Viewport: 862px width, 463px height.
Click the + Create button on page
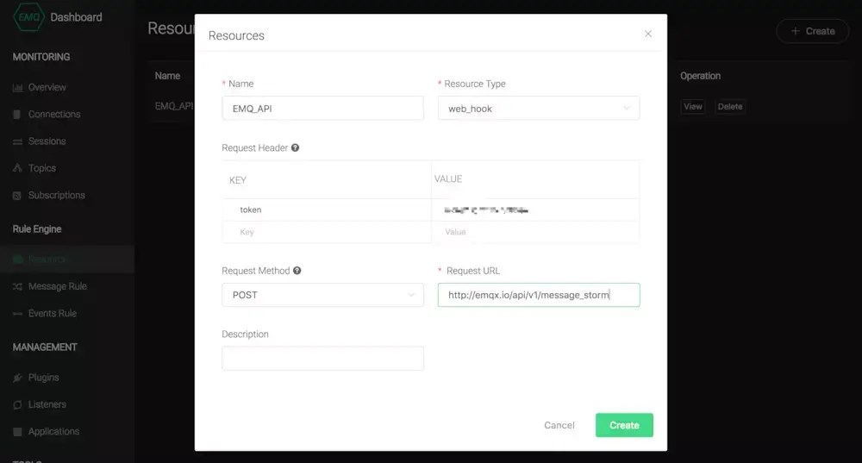(x=813, y=31)
